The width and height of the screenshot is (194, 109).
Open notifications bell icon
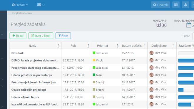click(185, 5)
